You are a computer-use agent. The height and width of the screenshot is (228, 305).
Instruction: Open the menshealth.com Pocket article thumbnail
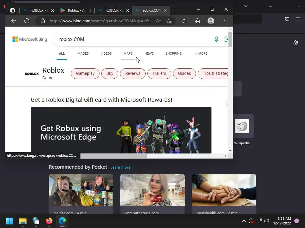[x=224, y=190]
